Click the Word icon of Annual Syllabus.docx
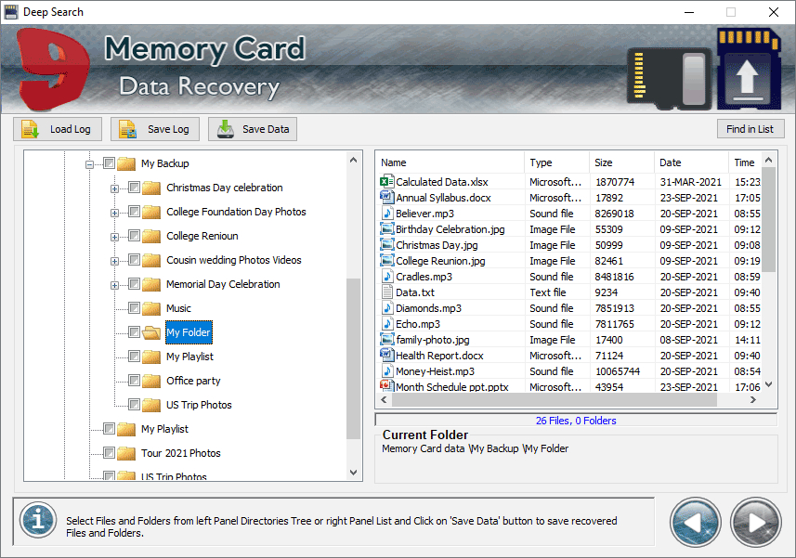The height and width of the screenshot is (558, 796). tap(386, 197)
